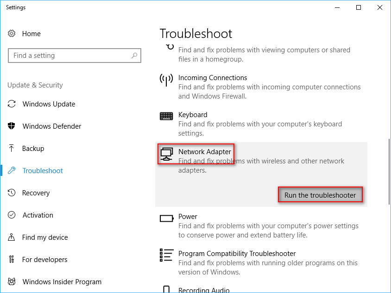391x293 pixels.
Task: Select the Keyboard troubleshooter icon
Action: pos(166,116)
